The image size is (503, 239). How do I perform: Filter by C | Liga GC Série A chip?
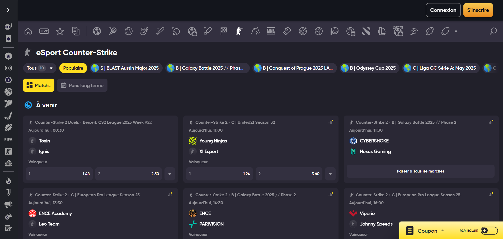(x=441, y=68)
